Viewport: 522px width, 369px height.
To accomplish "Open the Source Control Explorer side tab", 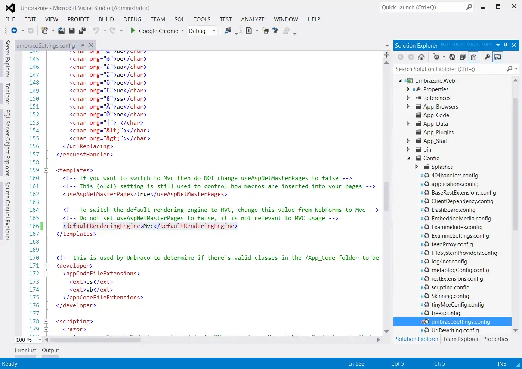I will tap(7, 211).
